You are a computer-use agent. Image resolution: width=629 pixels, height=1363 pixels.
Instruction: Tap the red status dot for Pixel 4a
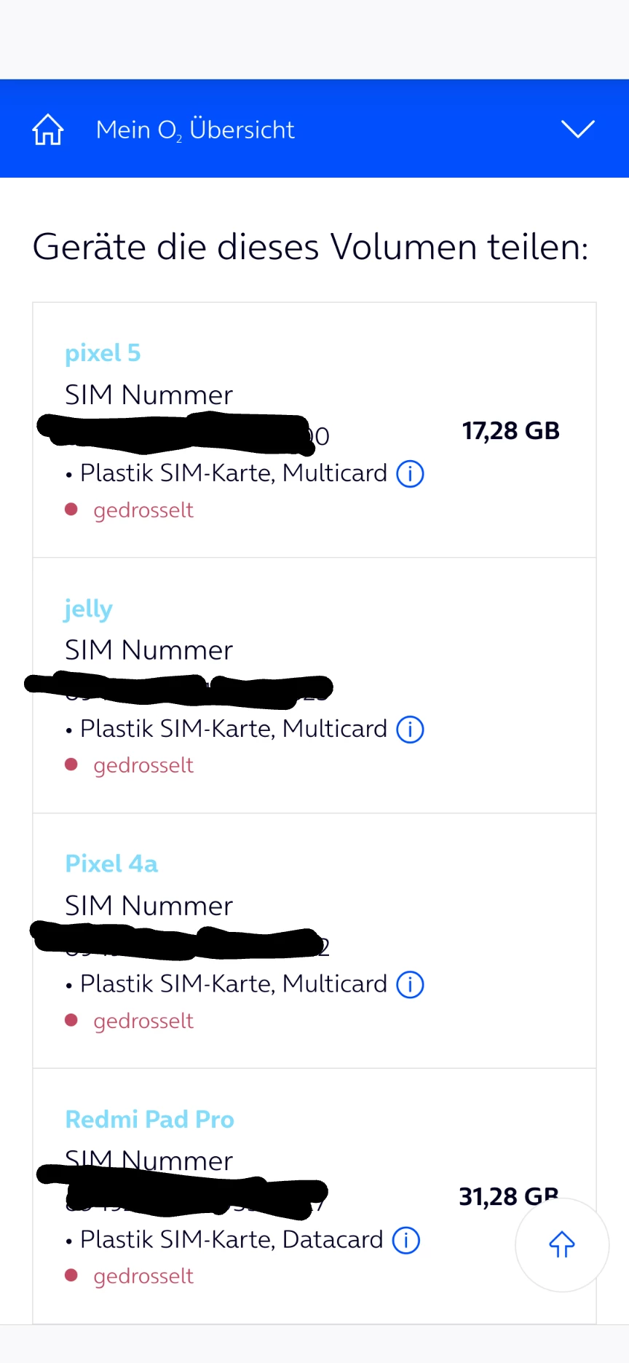point(71,1020)
